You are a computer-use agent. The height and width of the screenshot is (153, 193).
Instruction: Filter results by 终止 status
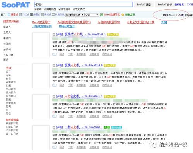coord(8,110)
